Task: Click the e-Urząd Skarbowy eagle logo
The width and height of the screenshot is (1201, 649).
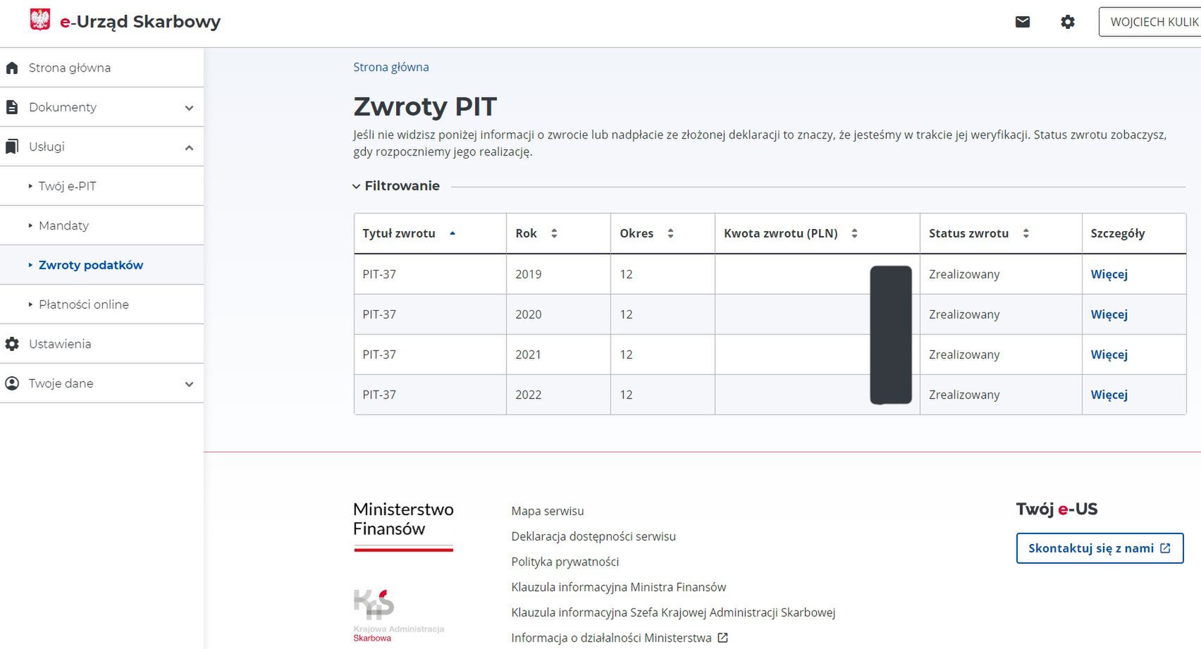Action: (x=39, y=19)
